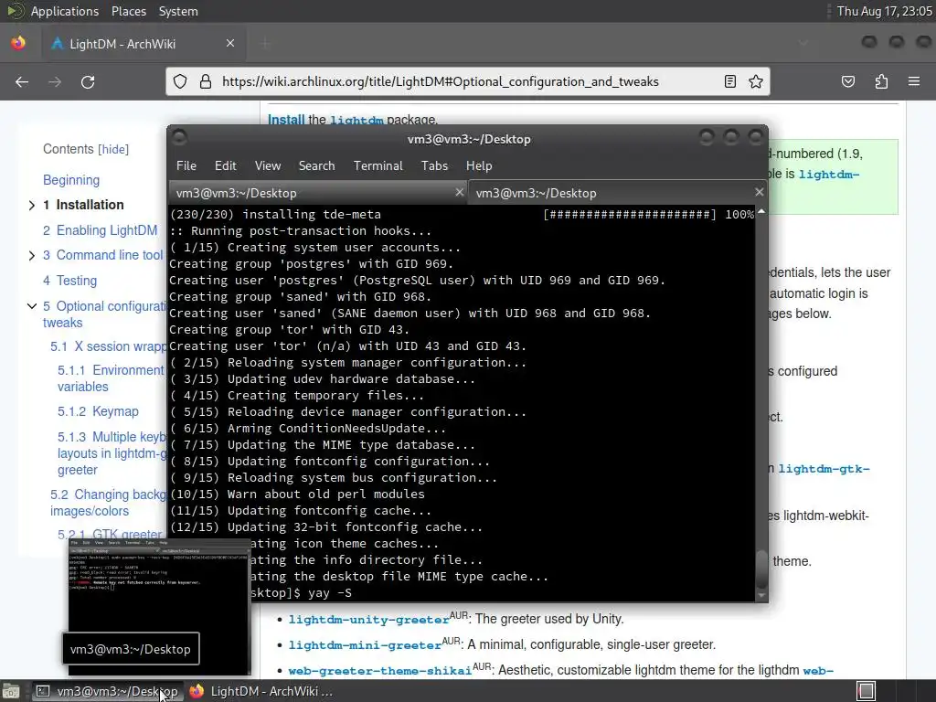Close the second terminal tab vm3@vm3:~/Desktop
Screen dimensions: 936x702
tap(759, 192)
